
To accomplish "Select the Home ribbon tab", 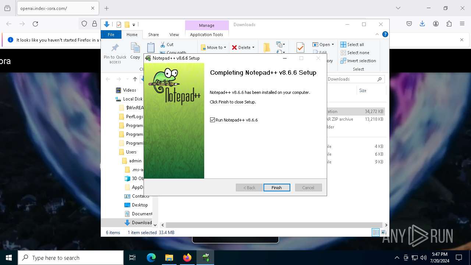I will (x=132, y=35).
